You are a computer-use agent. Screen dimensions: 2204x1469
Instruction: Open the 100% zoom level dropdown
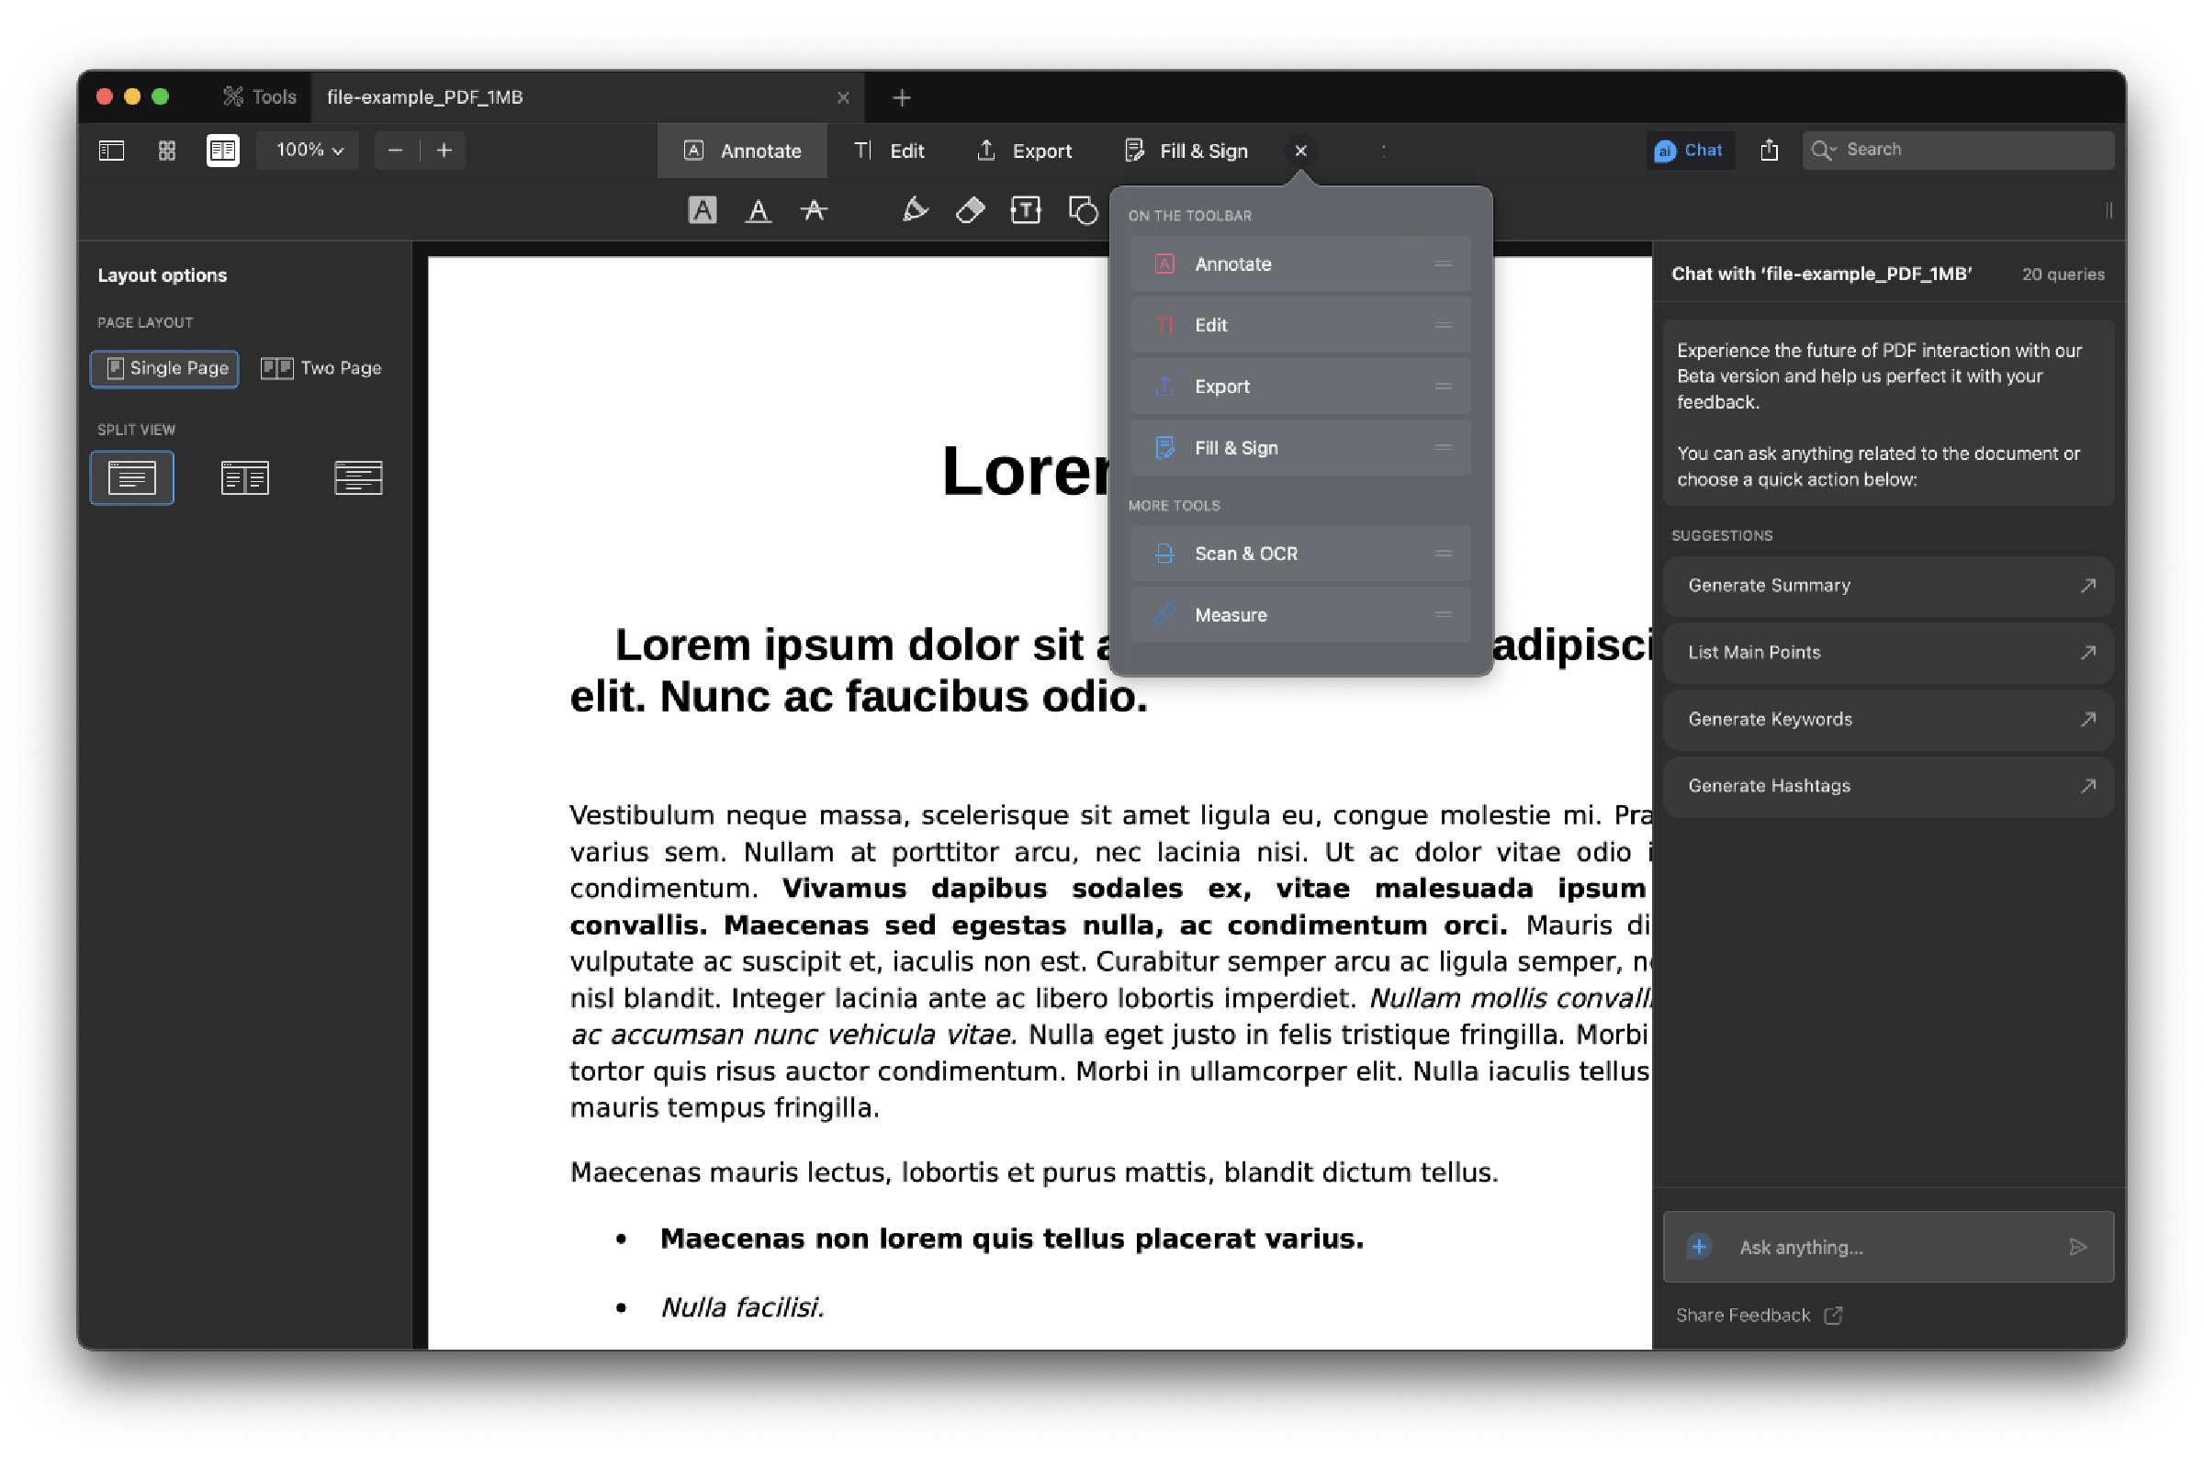tap(307, 150)
